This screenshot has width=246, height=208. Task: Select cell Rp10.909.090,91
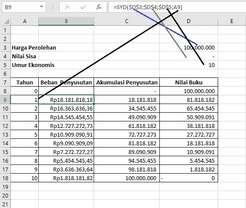point(66,134)
